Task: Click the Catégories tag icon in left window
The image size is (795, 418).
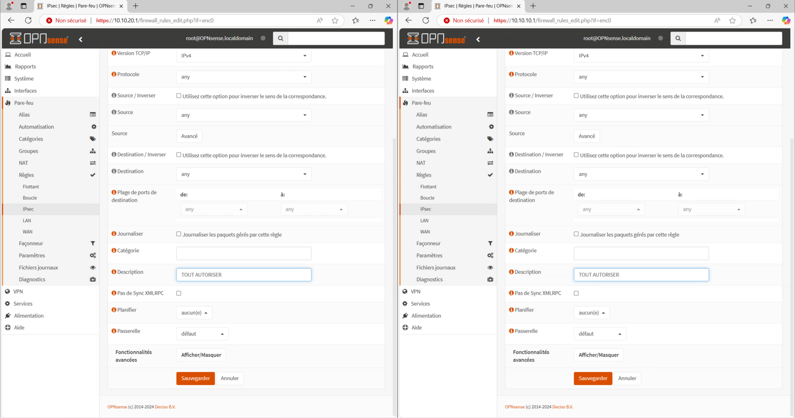Action: tap(92, 139)
